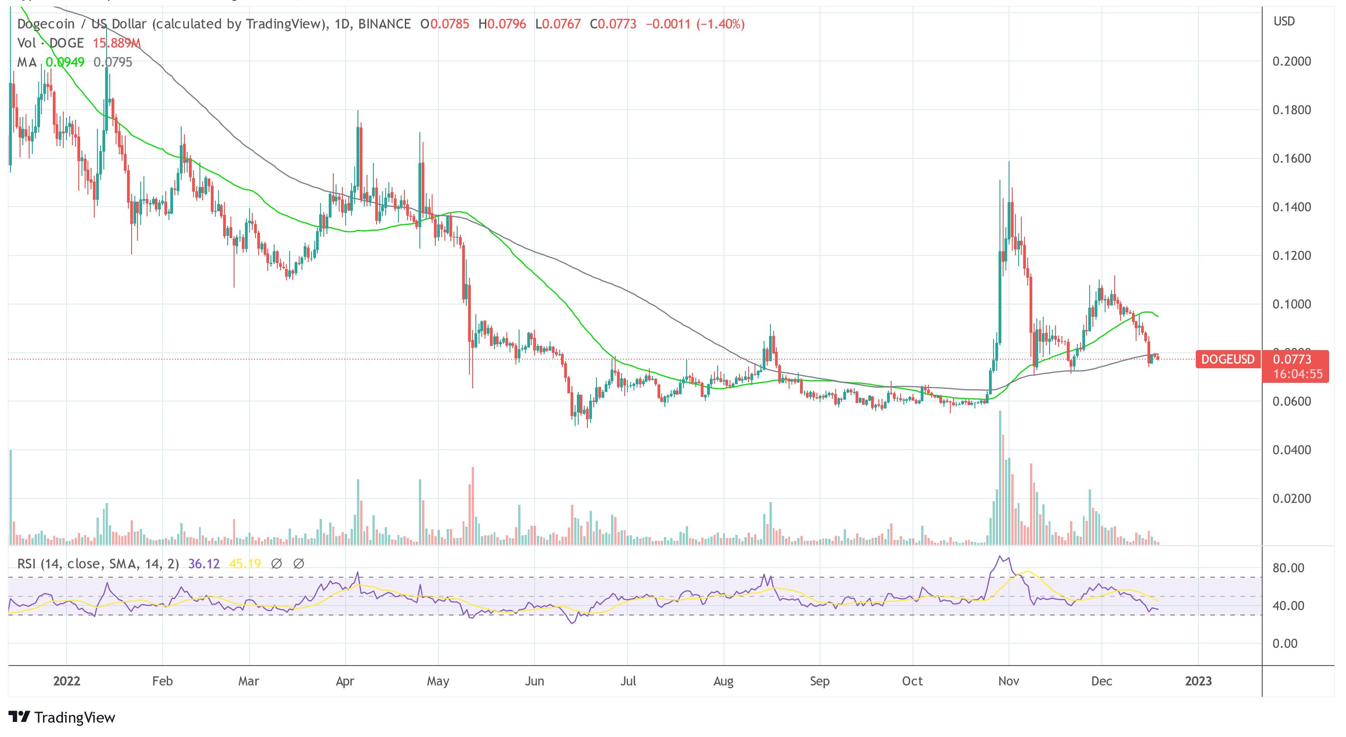The width and height of the screenshot is (1346, 737).
Task: Click the Jul label on time axis
Action: 628,681
